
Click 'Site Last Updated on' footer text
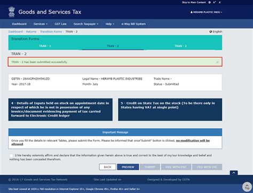tap(107, 180)
